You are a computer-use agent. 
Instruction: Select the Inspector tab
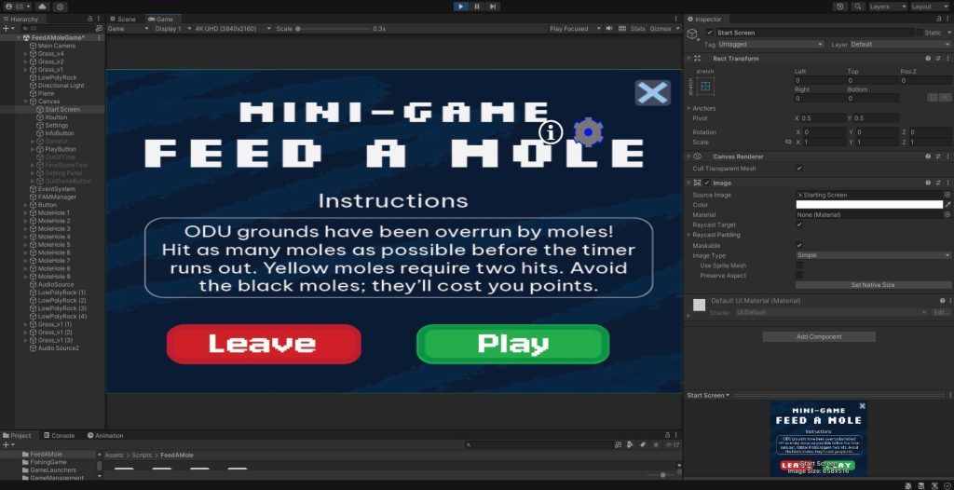click(x=704, y=19)
